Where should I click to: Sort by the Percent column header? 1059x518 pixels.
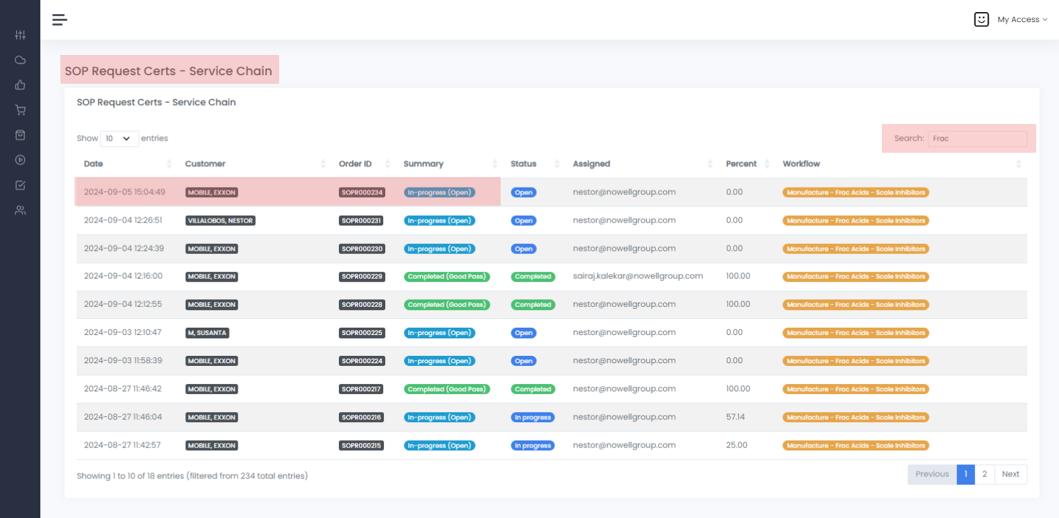[741, 164]
